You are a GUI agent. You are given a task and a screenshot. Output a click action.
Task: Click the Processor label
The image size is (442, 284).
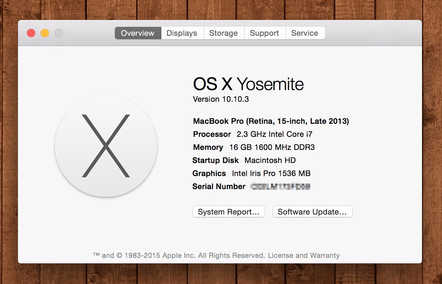[212, 134]
